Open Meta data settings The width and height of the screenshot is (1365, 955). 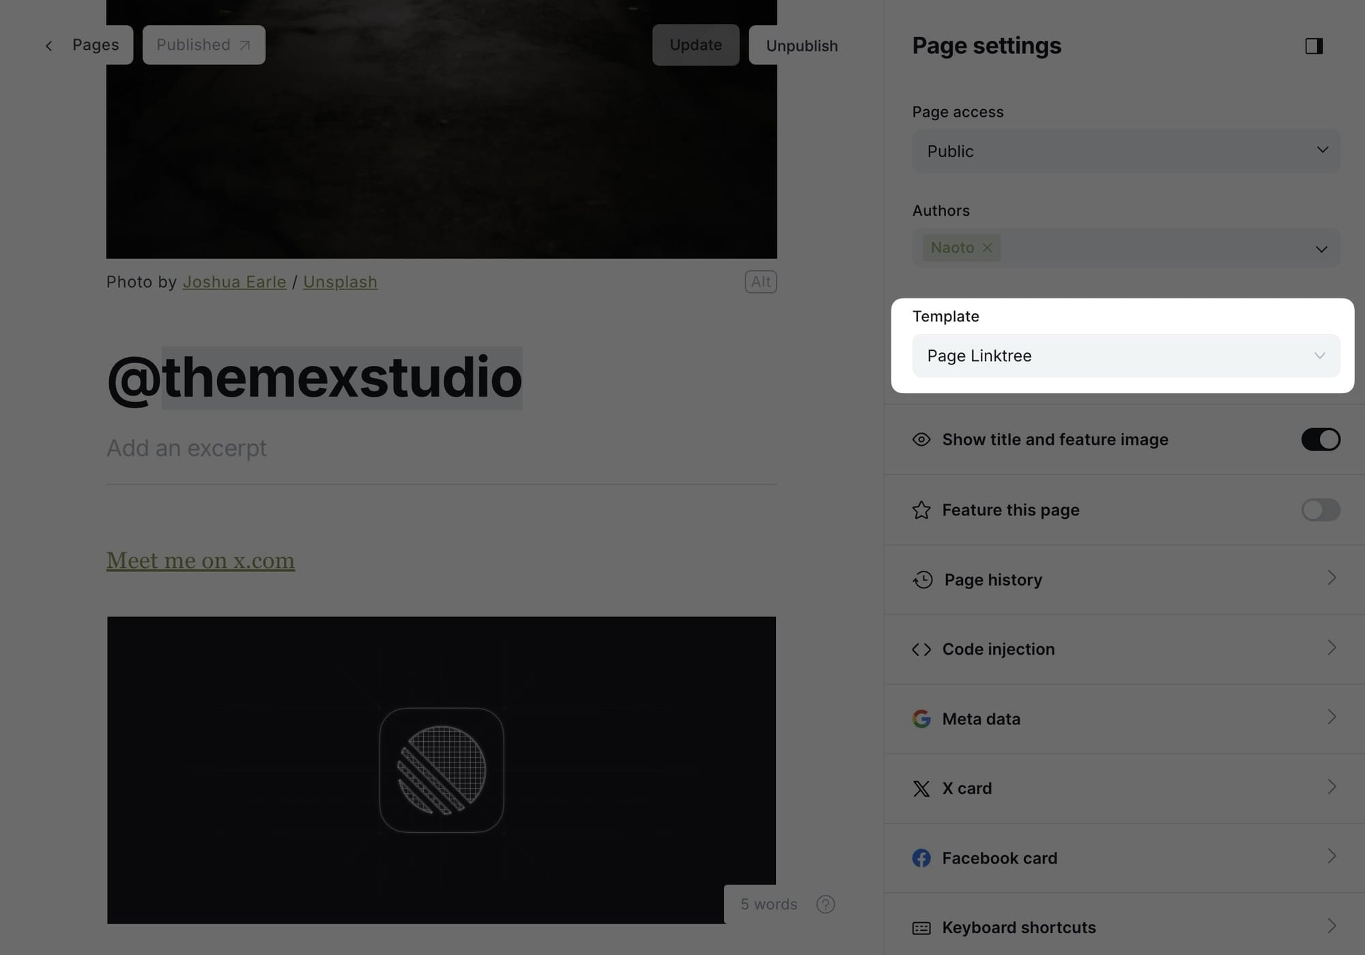coord(1125,719)
